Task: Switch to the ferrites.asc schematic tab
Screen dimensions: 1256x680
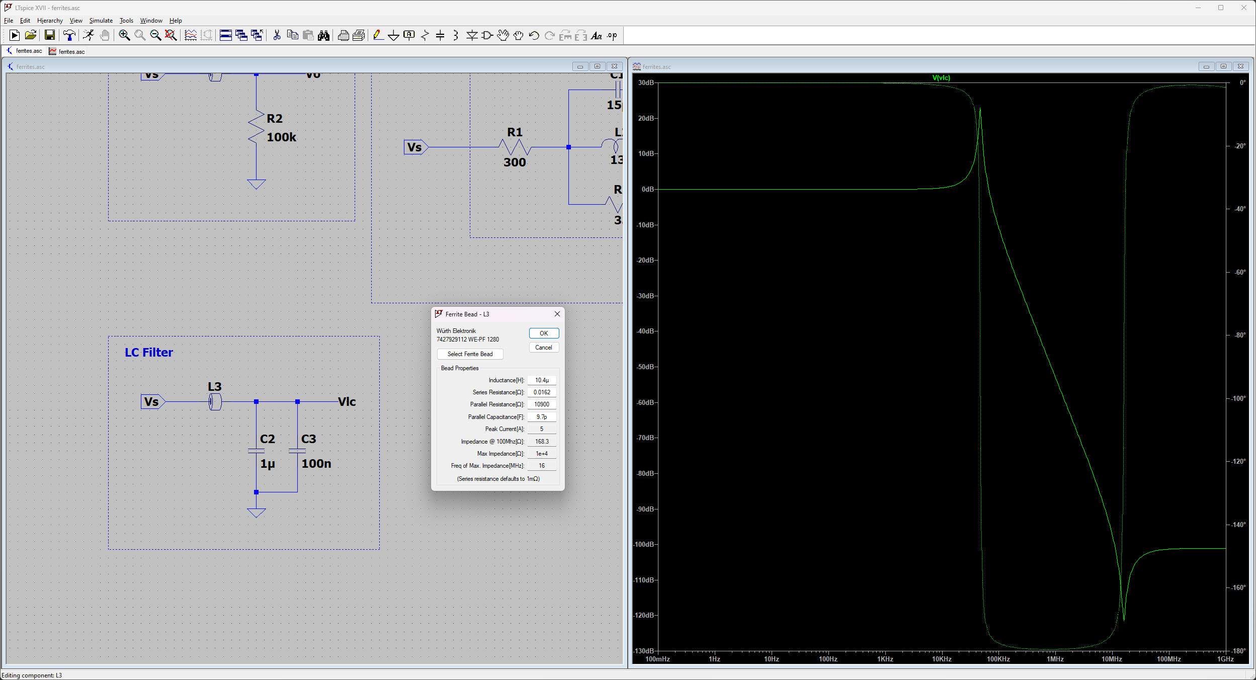Action: [x=25, y=51]
